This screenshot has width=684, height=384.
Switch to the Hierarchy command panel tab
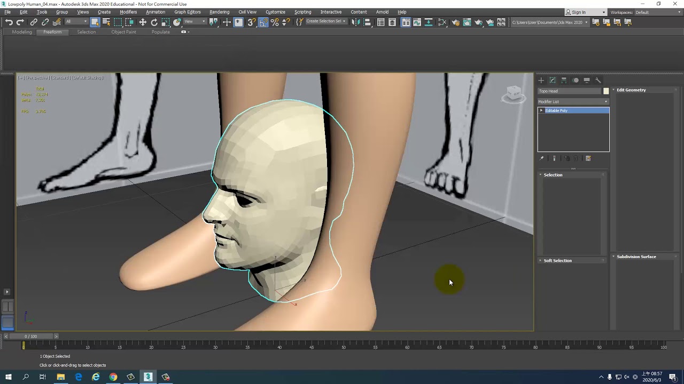coord(564,80)
